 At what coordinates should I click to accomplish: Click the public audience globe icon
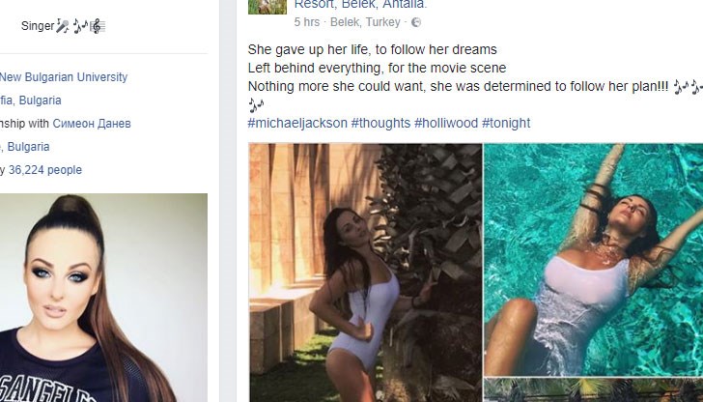click(416, 21)
